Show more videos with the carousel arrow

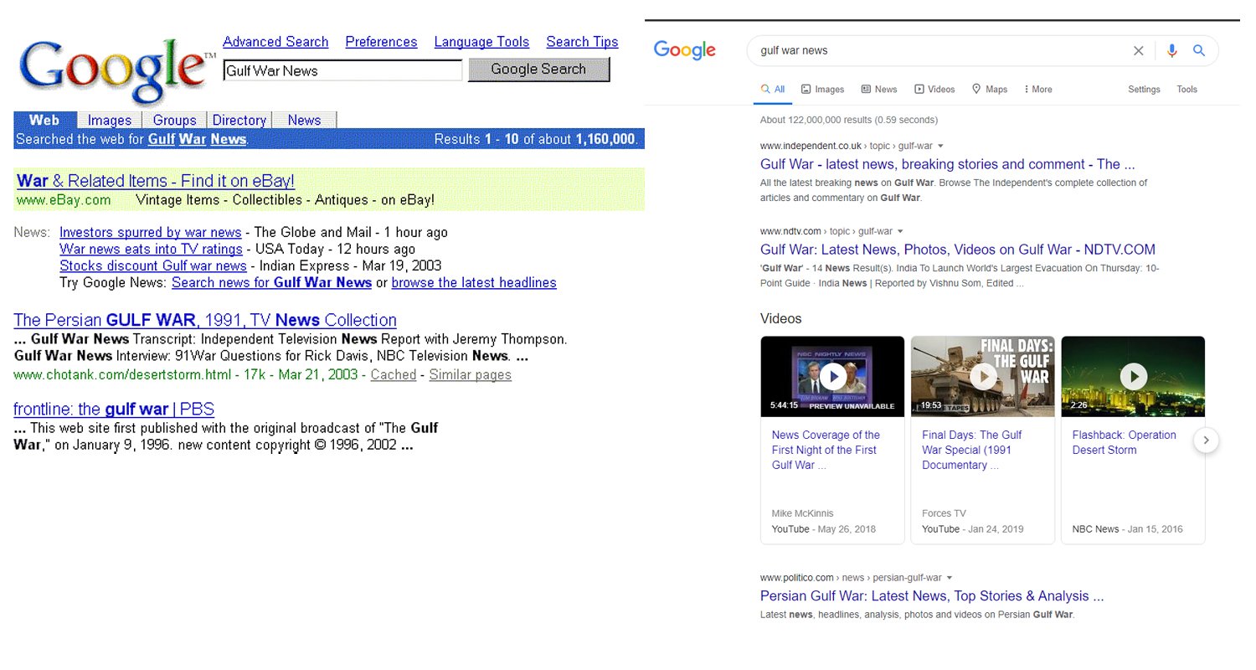tap(1206, 440)
